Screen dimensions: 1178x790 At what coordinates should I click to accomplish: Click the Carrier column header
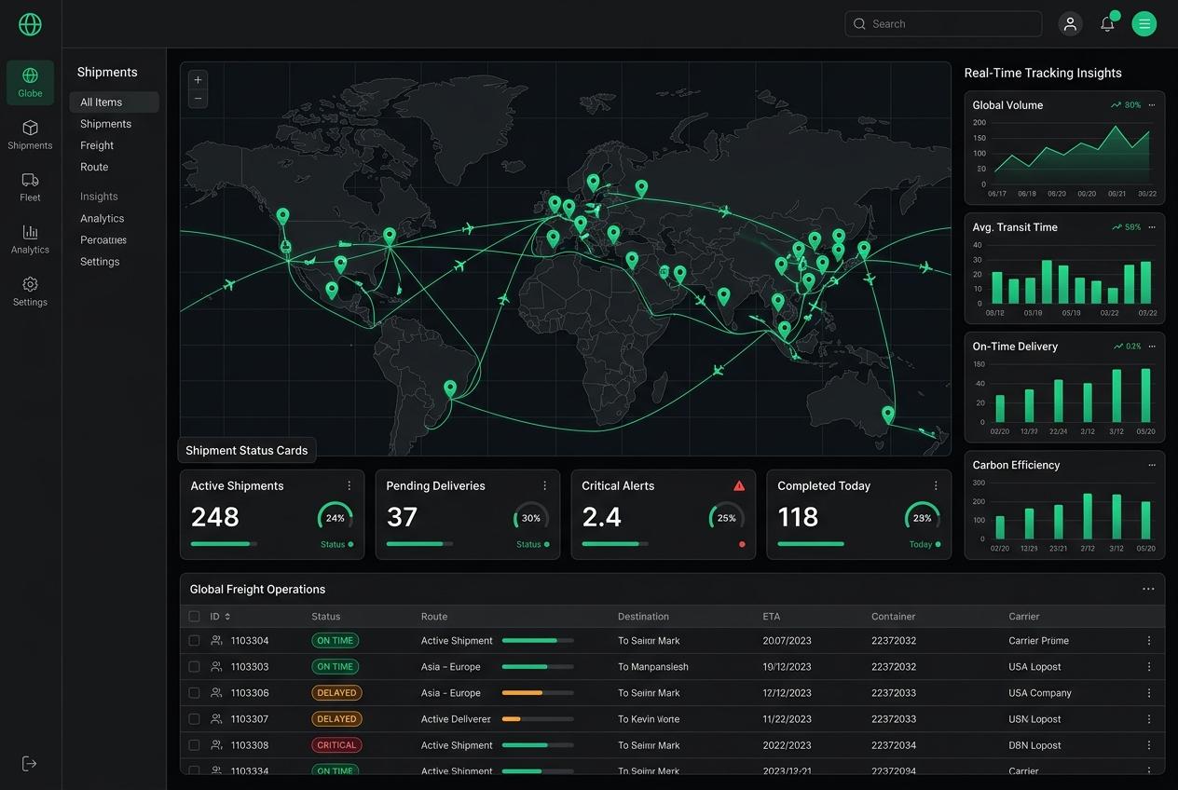tap(1023, 617)
